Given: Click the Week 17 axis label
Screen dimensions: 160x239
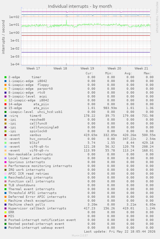Looking at the screenshot, I should pos(33,69).
